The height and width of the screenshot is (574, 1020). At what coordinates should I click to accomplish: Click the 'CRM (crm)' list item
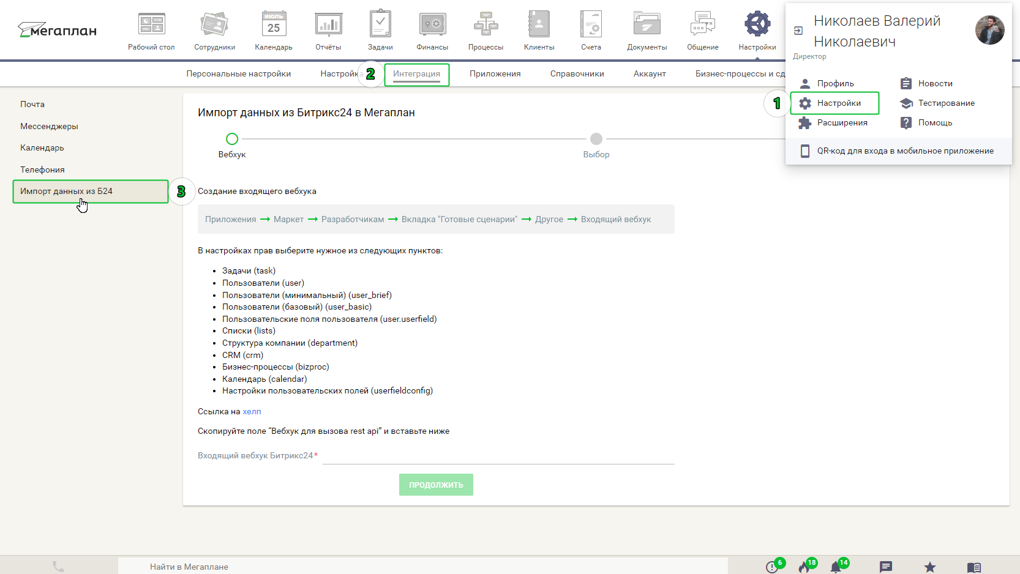point(242,355)
